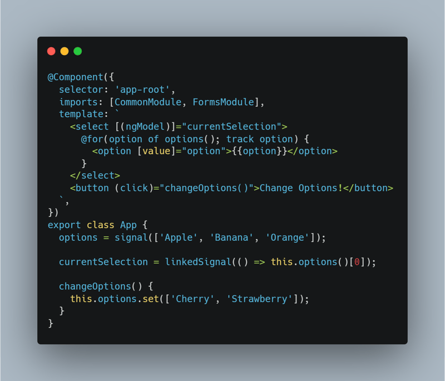Click the ngModel binding in select tag
Screen dimensions: 445x381
coord(145,126)
